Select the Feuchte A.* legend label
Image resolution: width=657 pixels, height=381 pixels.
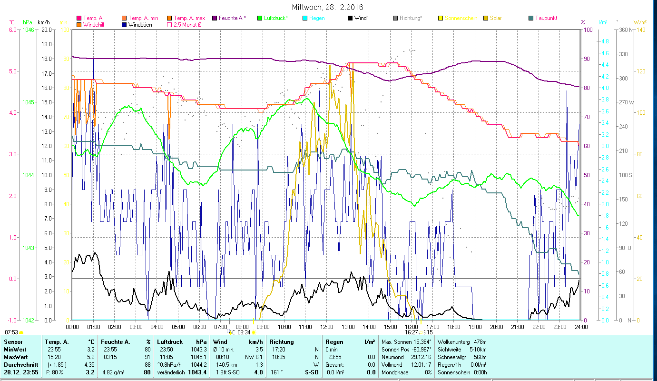pos(233,18)
